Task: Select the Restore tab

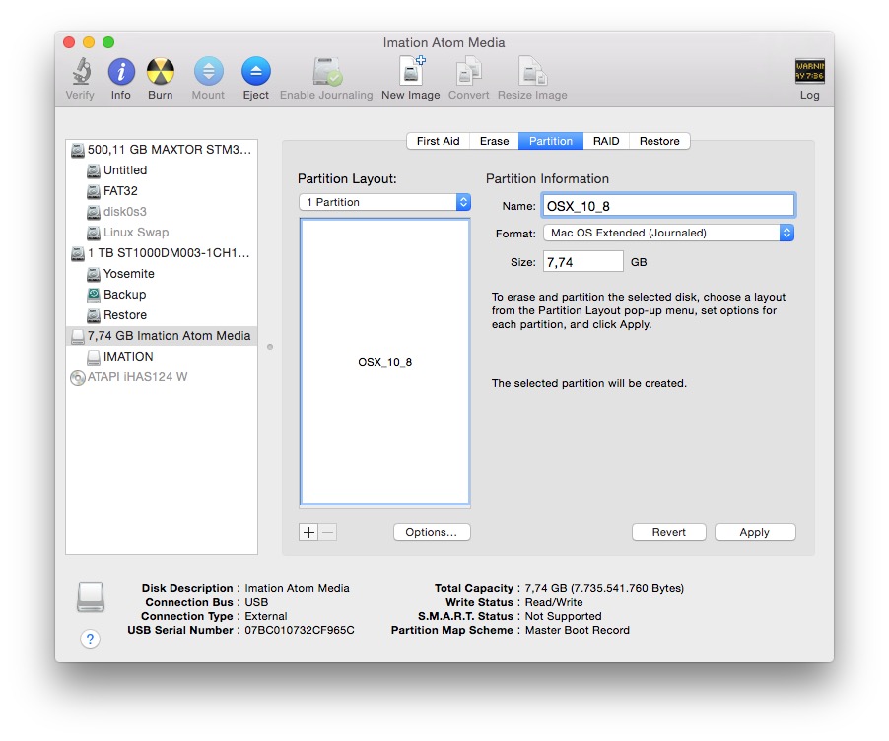Action: coord(658,141)
